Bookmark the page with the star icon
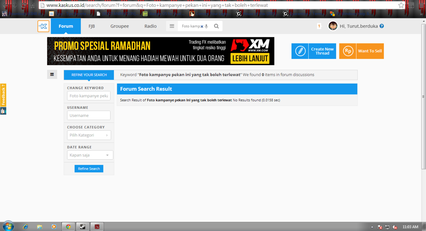 pos(401,5)
